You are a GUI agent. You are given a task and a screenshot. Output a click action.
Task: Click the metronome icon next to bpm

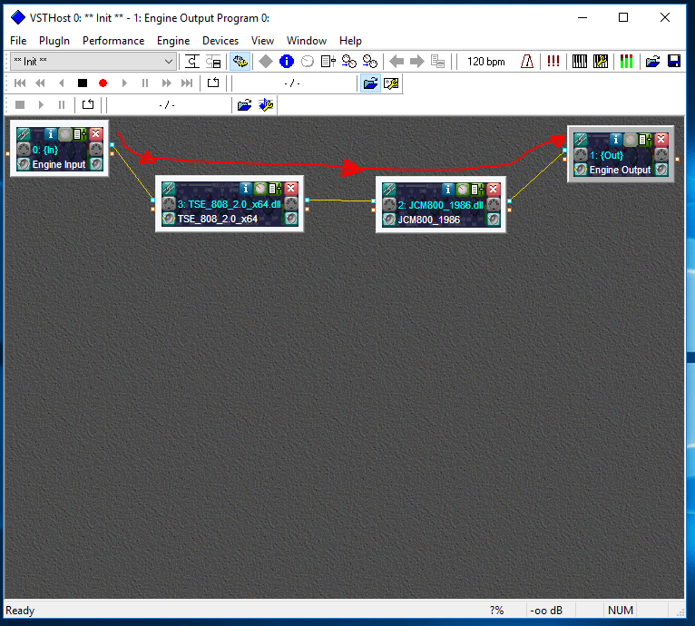(x=527, y=61)
